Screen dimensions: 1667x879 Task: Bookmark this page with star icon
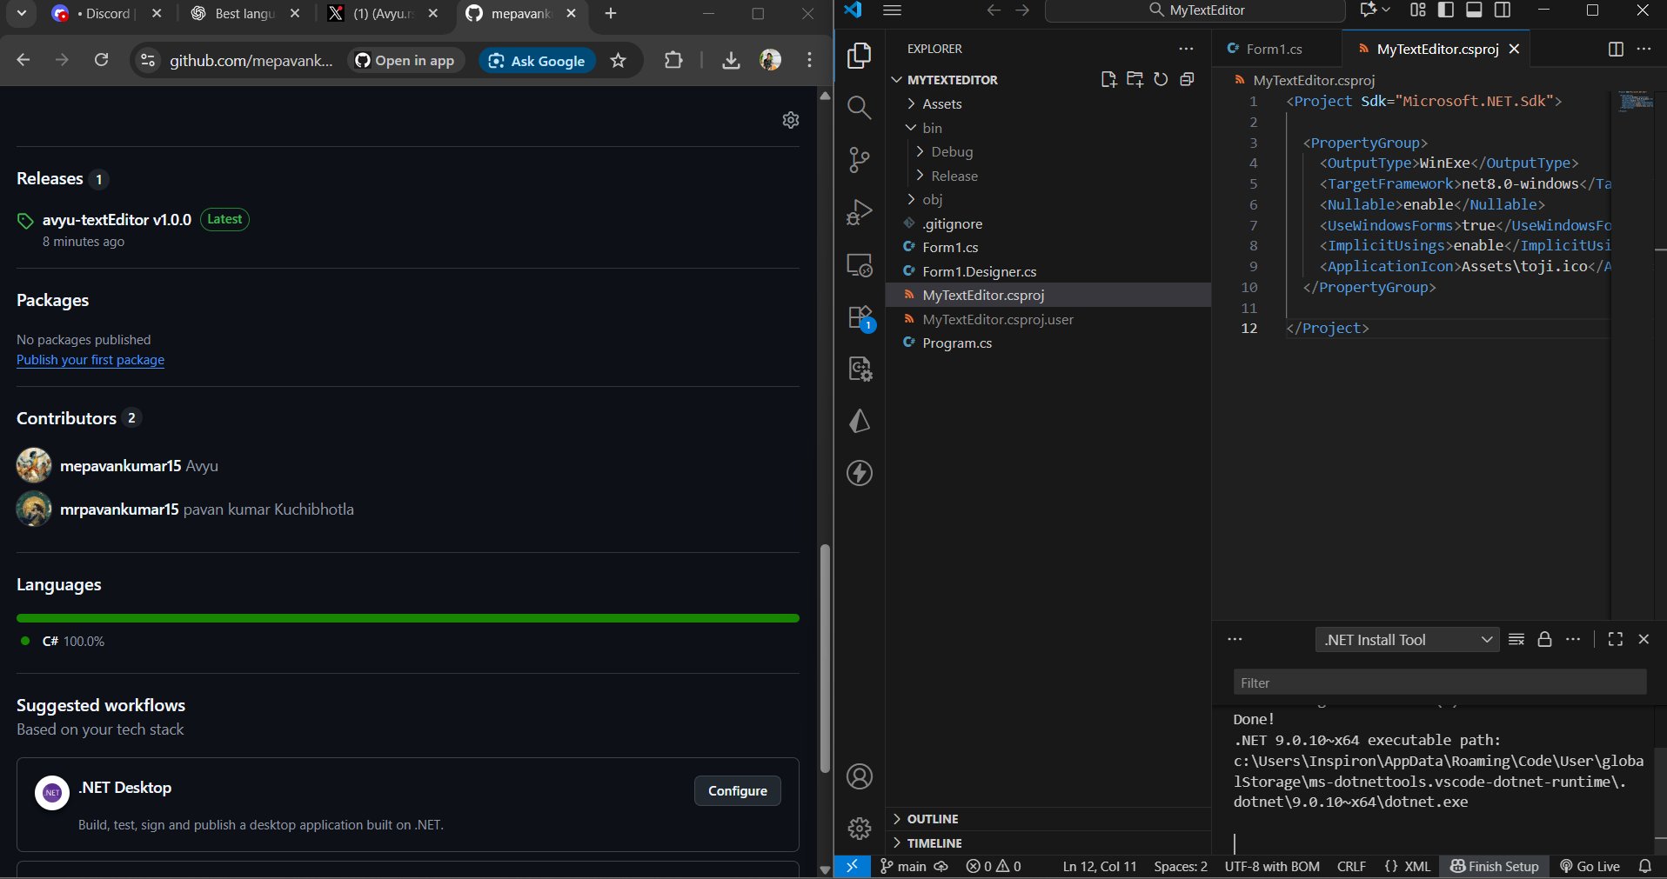point(618,61)
